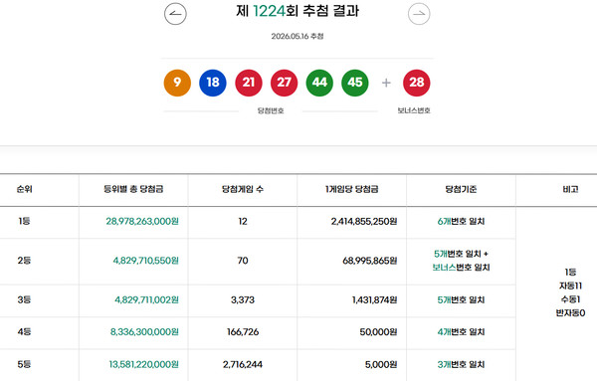Select the draw date 2026.05.16 추첨
The height and width of the screenshot is (381, 597).
pyautogui.click(x=298, y=36)
